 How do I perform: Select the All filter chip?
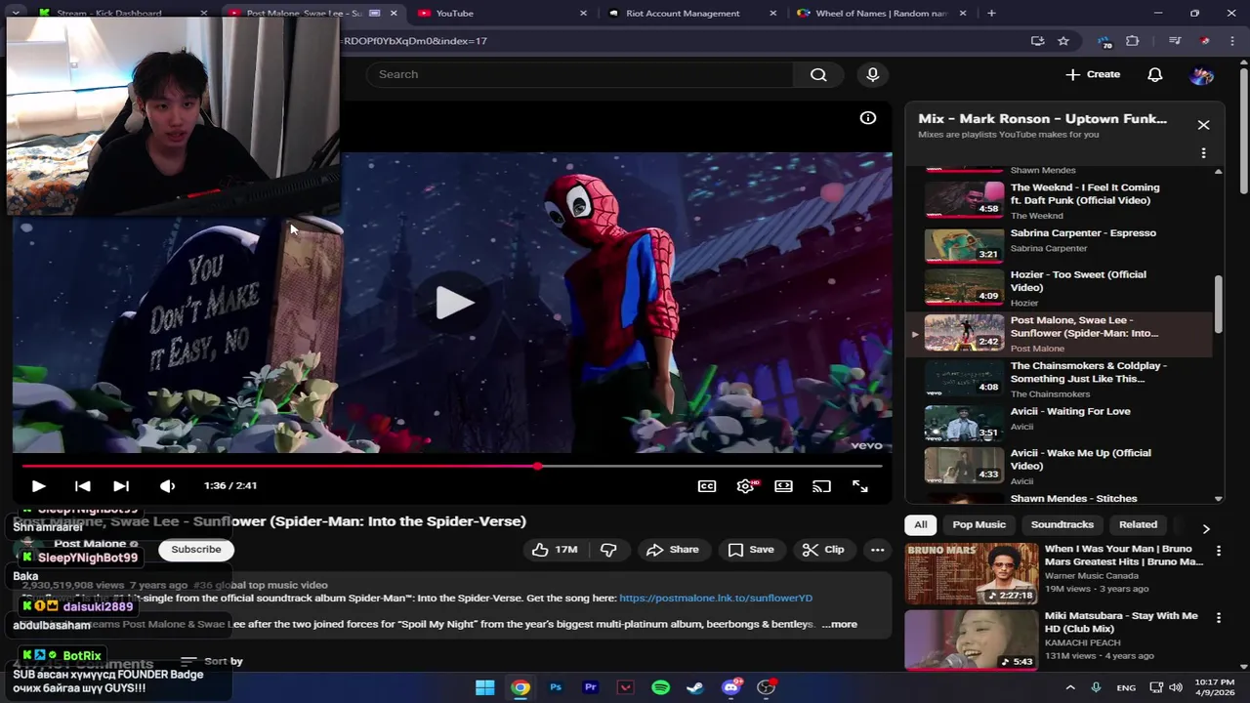pos(920,524)
